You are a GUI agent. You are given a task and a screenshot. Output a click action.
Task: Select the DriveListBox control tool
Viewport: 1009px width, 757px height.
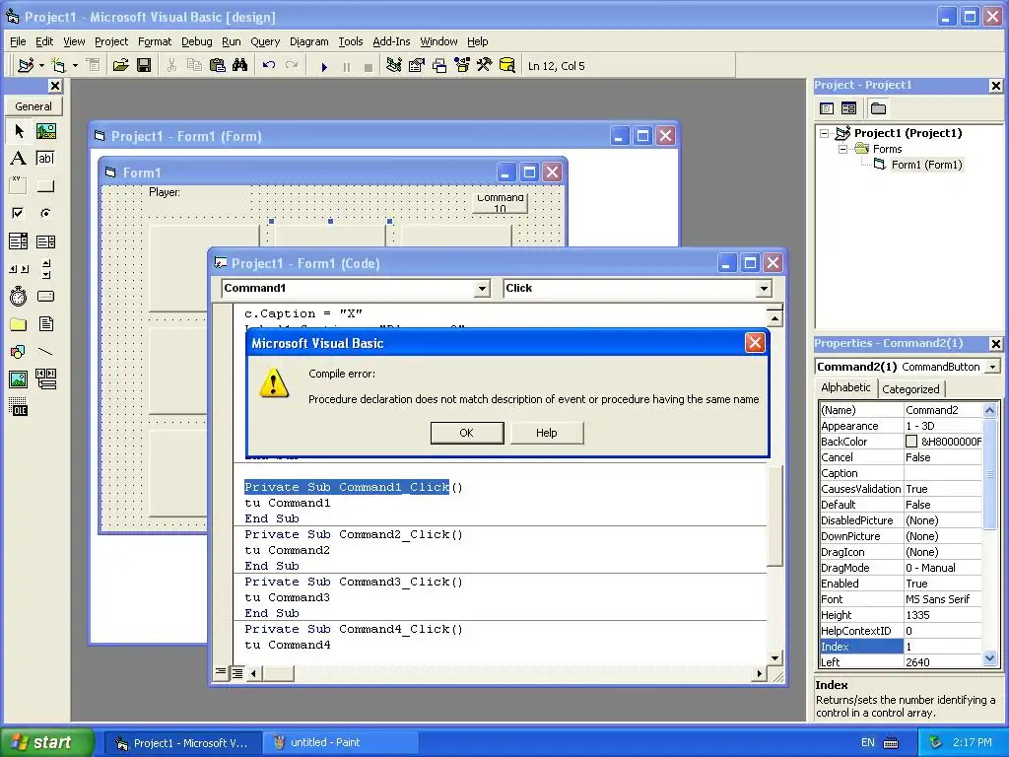click(x=45, y=296)
